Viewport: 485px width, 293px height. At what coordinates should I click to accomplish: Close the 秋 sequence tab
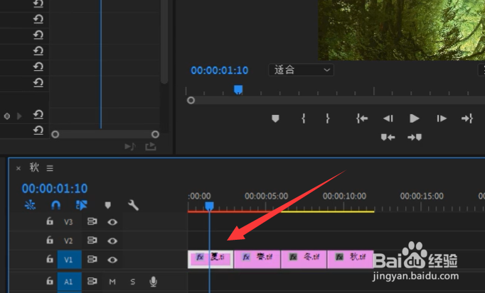(18, 168)
